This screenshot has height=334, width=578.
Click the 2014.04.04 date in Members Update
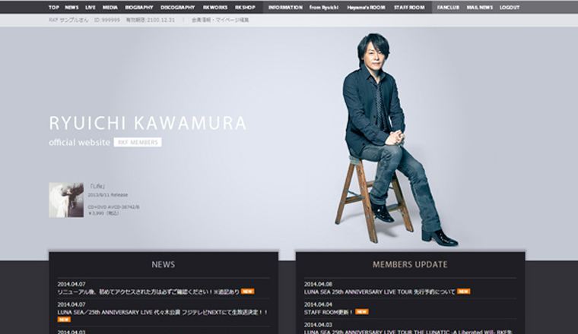point(318,304)
